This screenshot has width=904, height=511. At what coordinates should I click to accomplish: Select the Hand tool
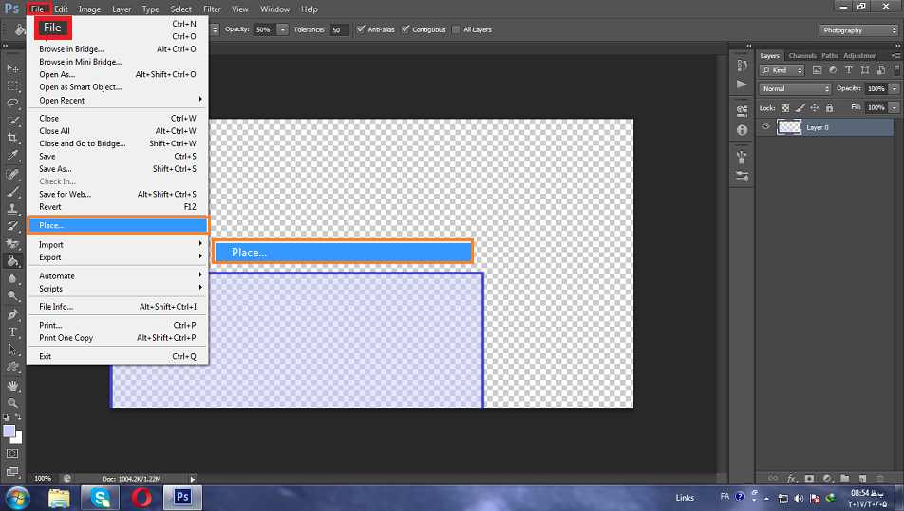pos(12,386)
